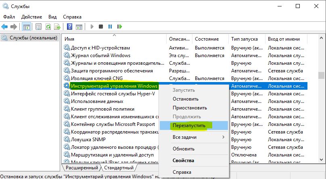Click Отключена startup type of Маршрутизация row
Screen dimensions: 326x179
pyautogui.click(x=244, y=155)
